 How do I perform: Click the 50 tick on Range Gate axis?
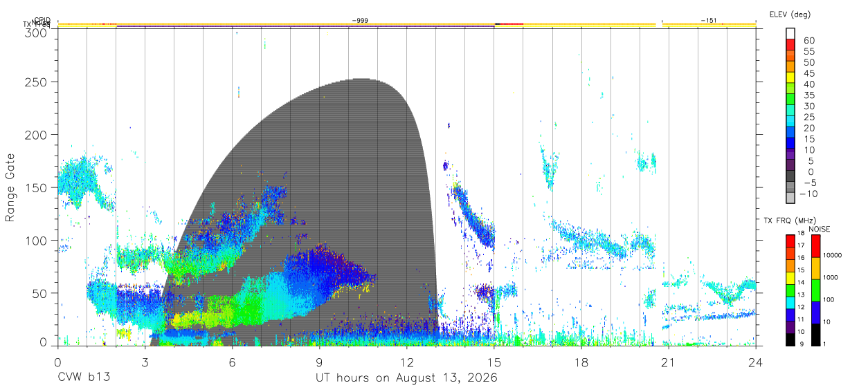coord(39,292)
